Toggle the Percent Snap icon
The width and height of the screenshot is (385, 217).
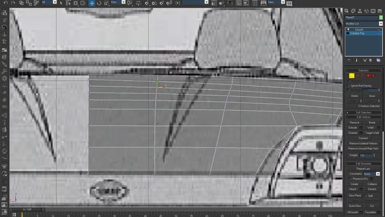pos(161,3)
